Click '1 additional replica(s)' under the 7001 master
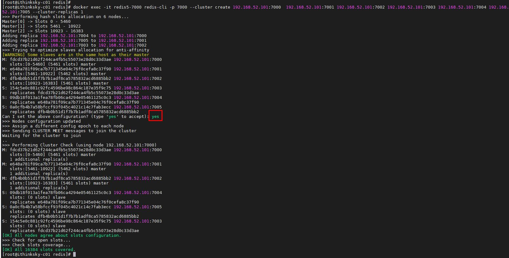 pos(39,173)
